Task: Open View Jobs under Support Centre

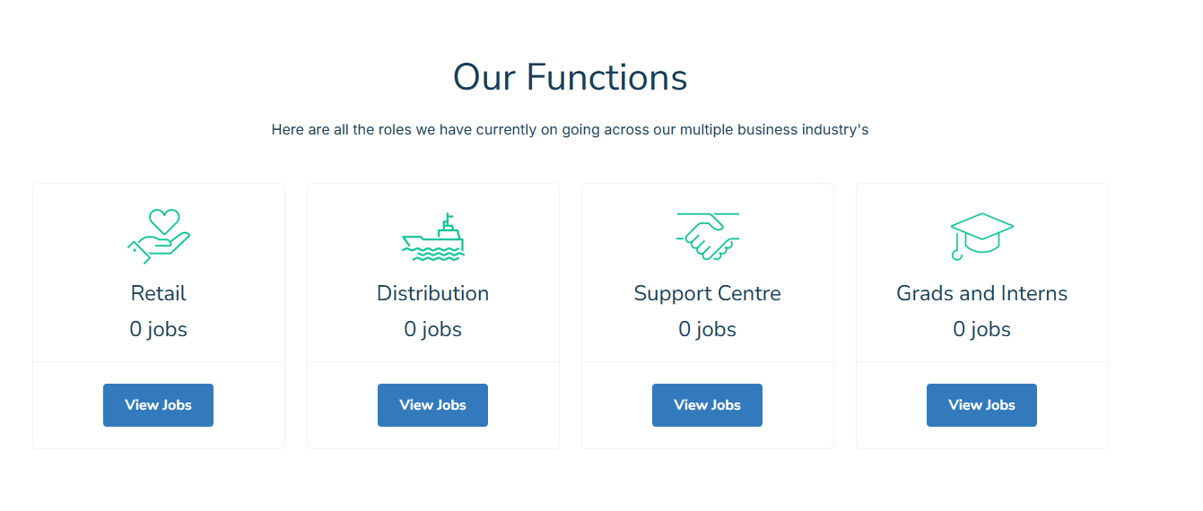Action: coord(708,405)
